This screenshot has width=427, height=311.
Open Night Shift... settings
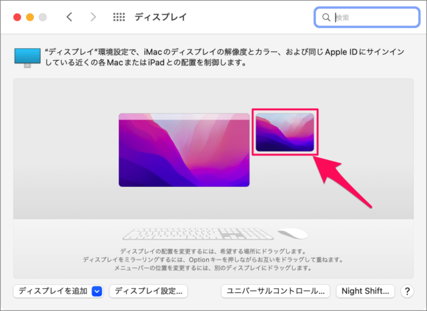coord(365,291)
